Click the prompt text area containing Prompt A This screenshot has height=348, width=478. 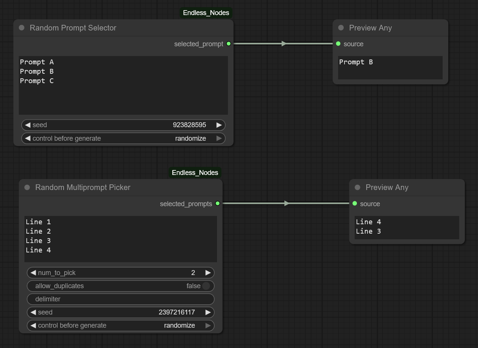123,85
